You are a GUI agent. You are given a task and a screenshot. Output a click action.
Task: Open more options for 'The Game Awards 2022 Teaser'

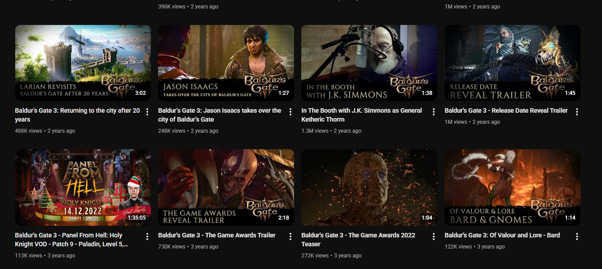click(434, 236)
